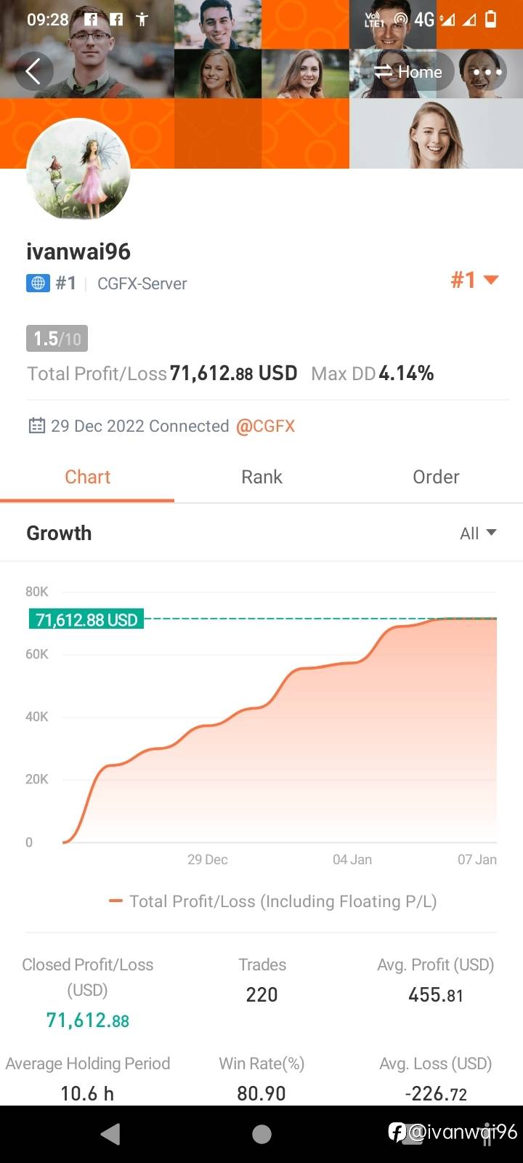Viewport: 523px width, 1163px height.
Task: Open the three-dots more options menu
Action: [x=487, y=72]
